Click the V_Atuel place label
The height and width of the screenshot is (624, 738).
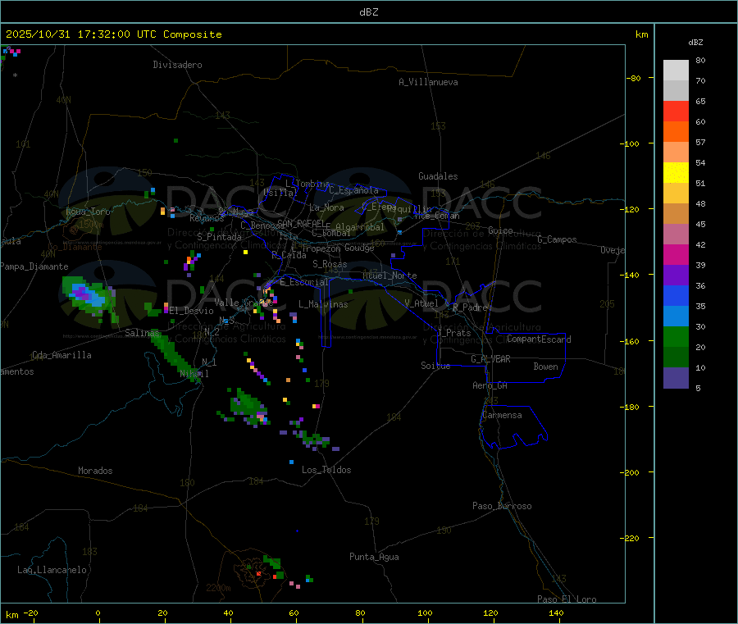tap(421, 303)
